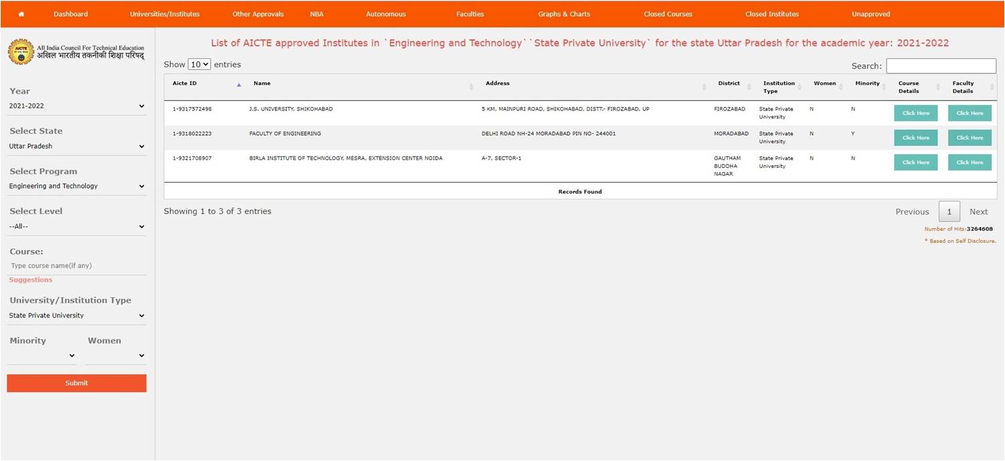The height and width of the screenshot is (461, 1005).
Task: Expand the Select Program dropdown
Action: [76, 186]
